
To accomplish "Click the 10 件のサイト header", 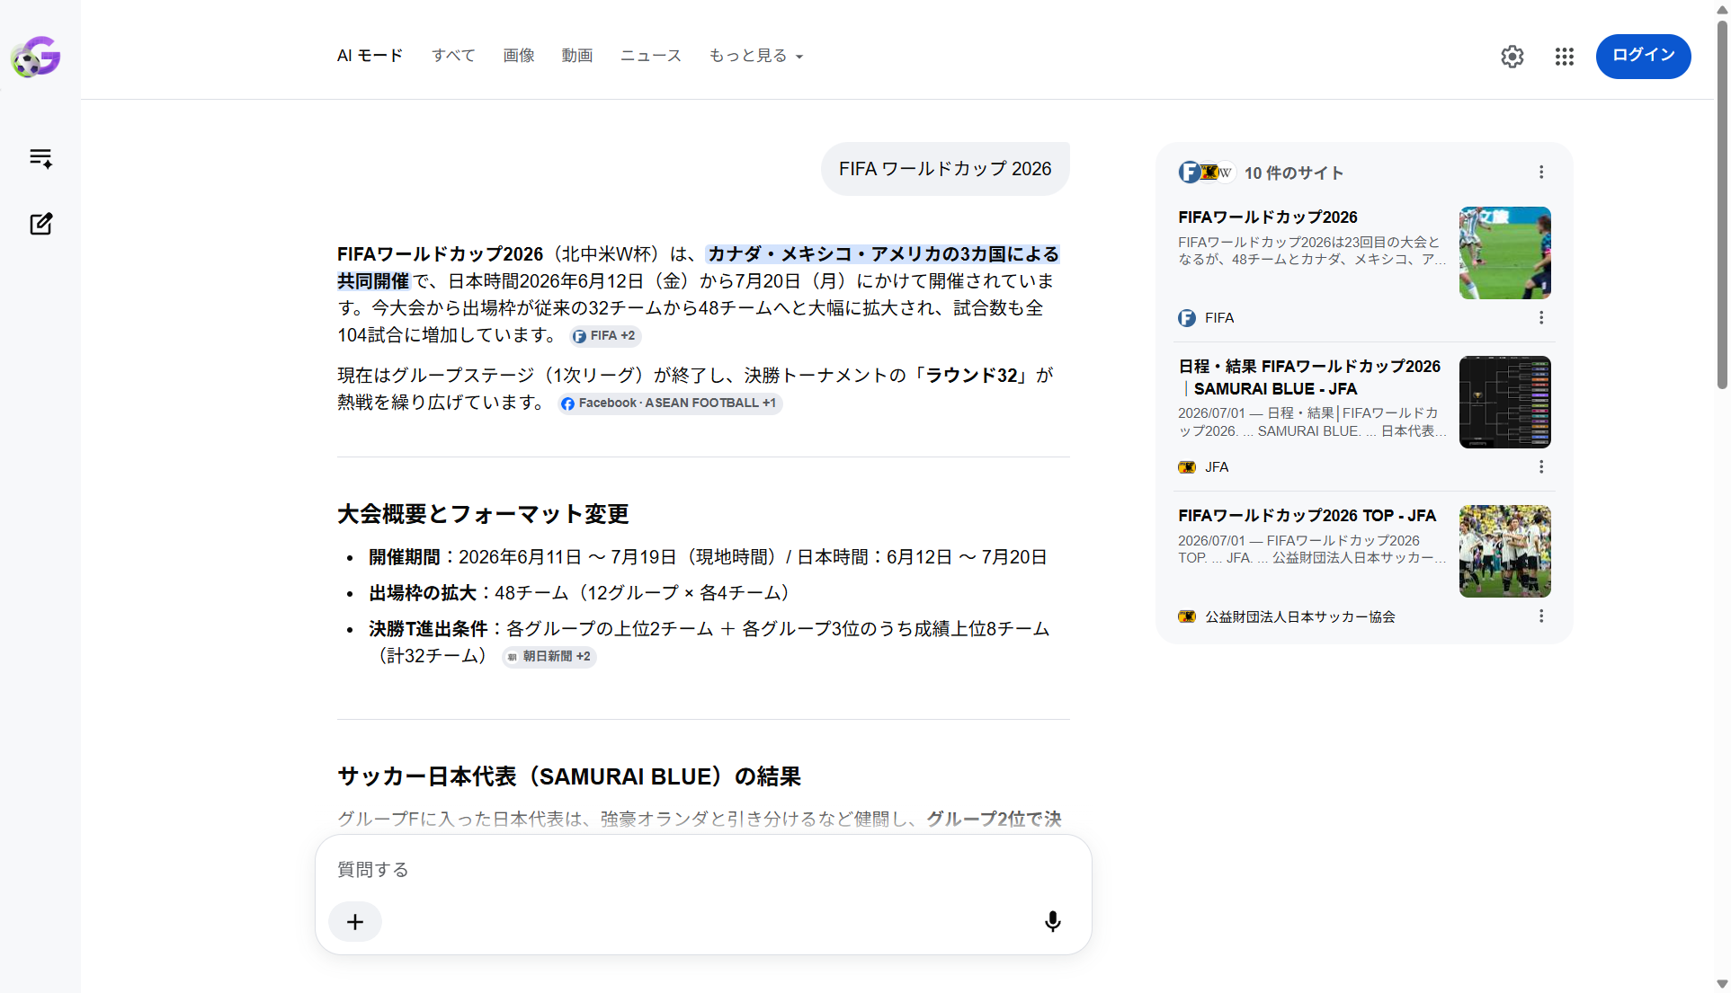I will tap(1294, 173).
